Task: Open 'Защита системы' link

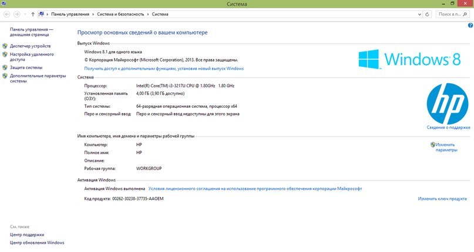Action: click(x=26, y=67)
